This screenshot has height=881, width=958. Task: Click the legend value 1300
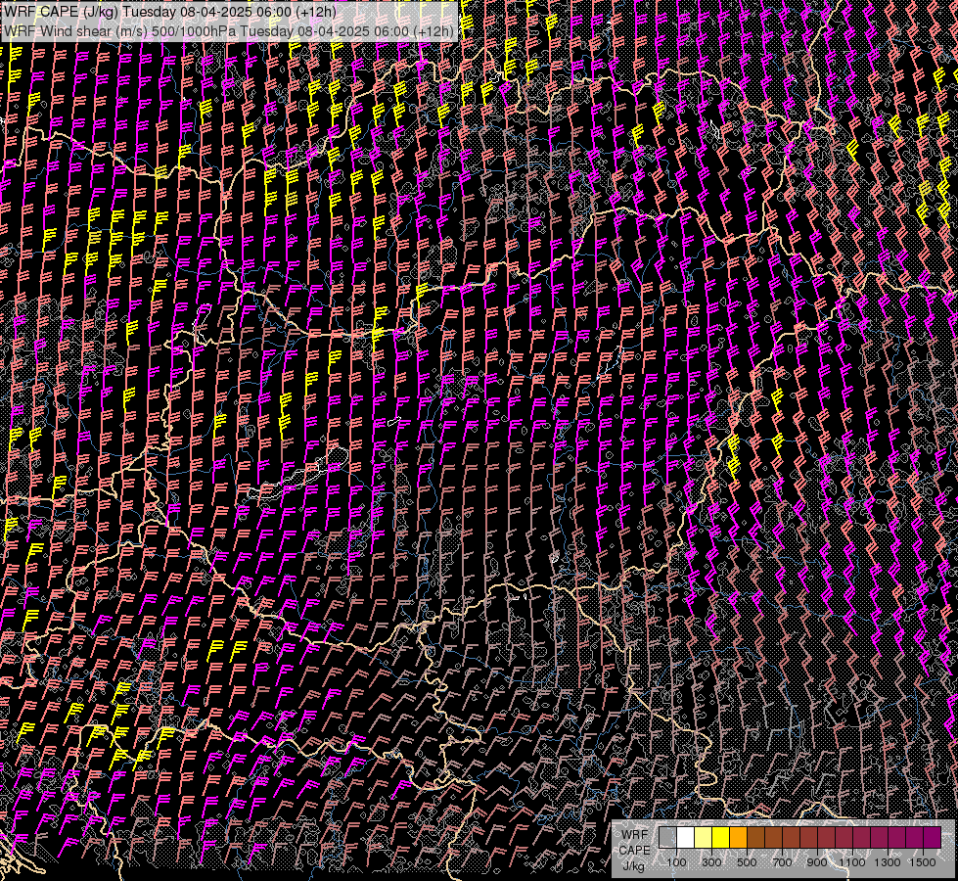(x=888, y=862)
